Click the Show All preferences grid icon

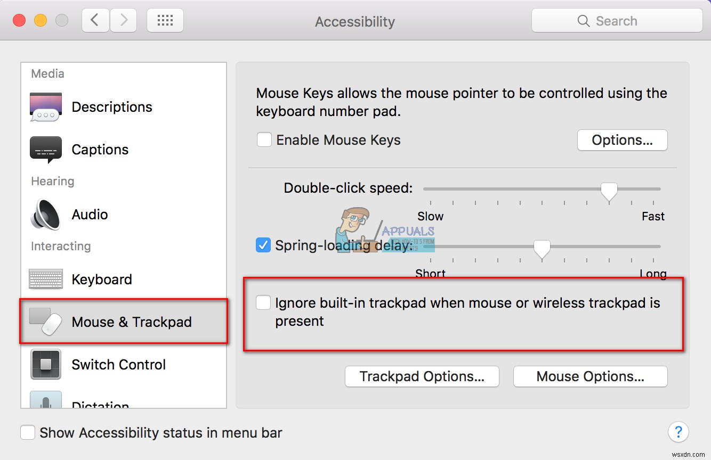click(x=165, y=20)
